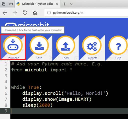Place cursor on empty line 9

click(x=69, y=111)
